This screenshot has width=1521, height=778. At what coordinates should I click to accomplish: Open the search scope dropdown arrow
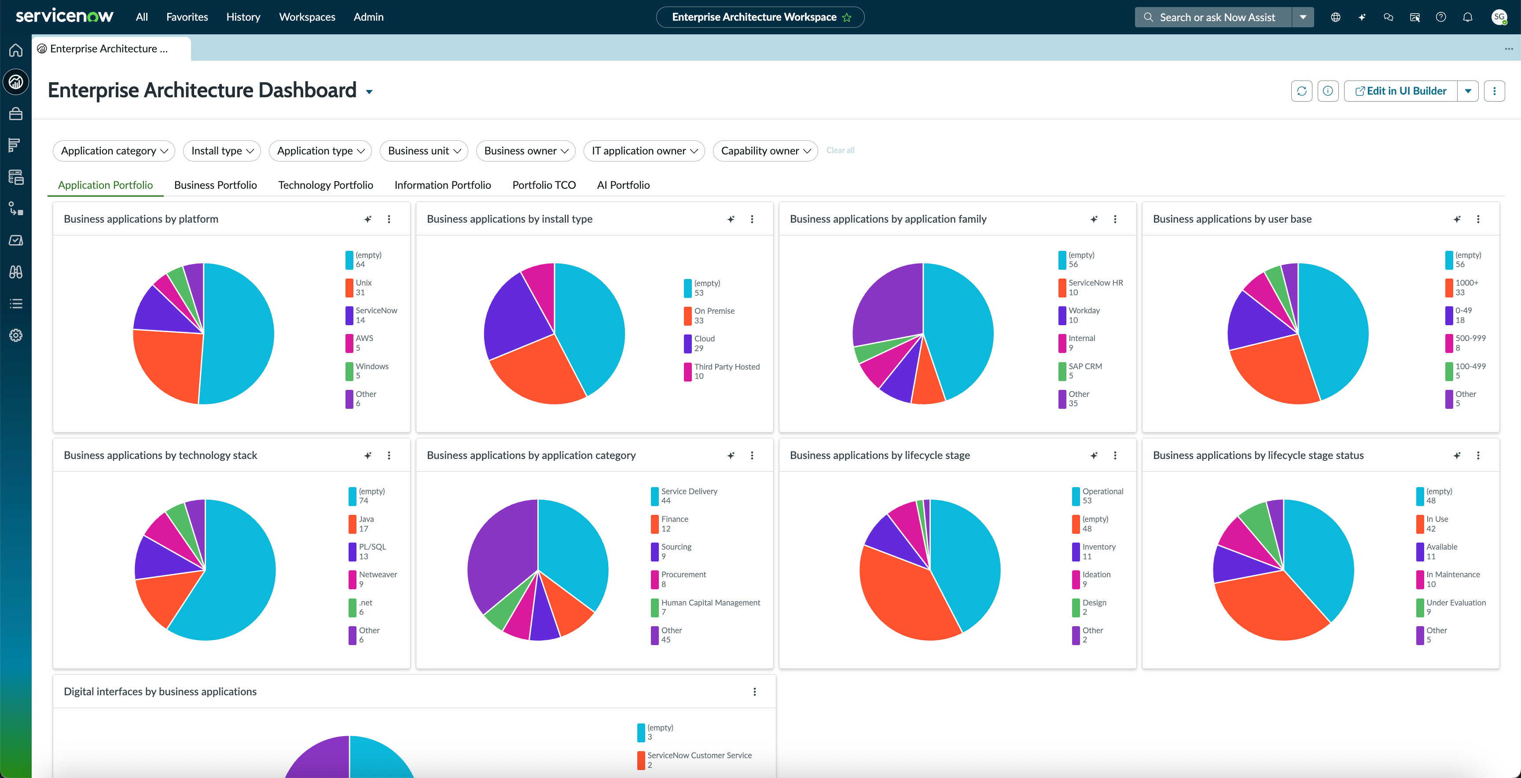pyautogui.click(x=1303, y=17)
